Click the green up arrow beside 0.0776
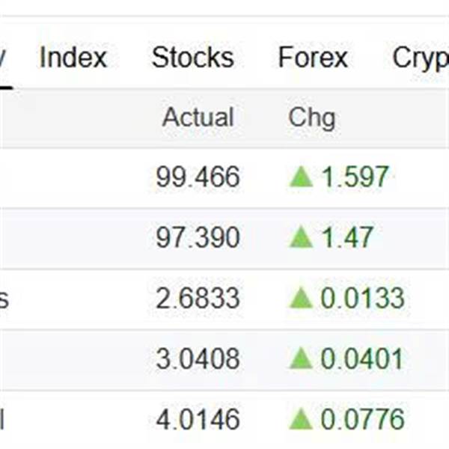Screen dimensions: 449x449 [301, 419]
